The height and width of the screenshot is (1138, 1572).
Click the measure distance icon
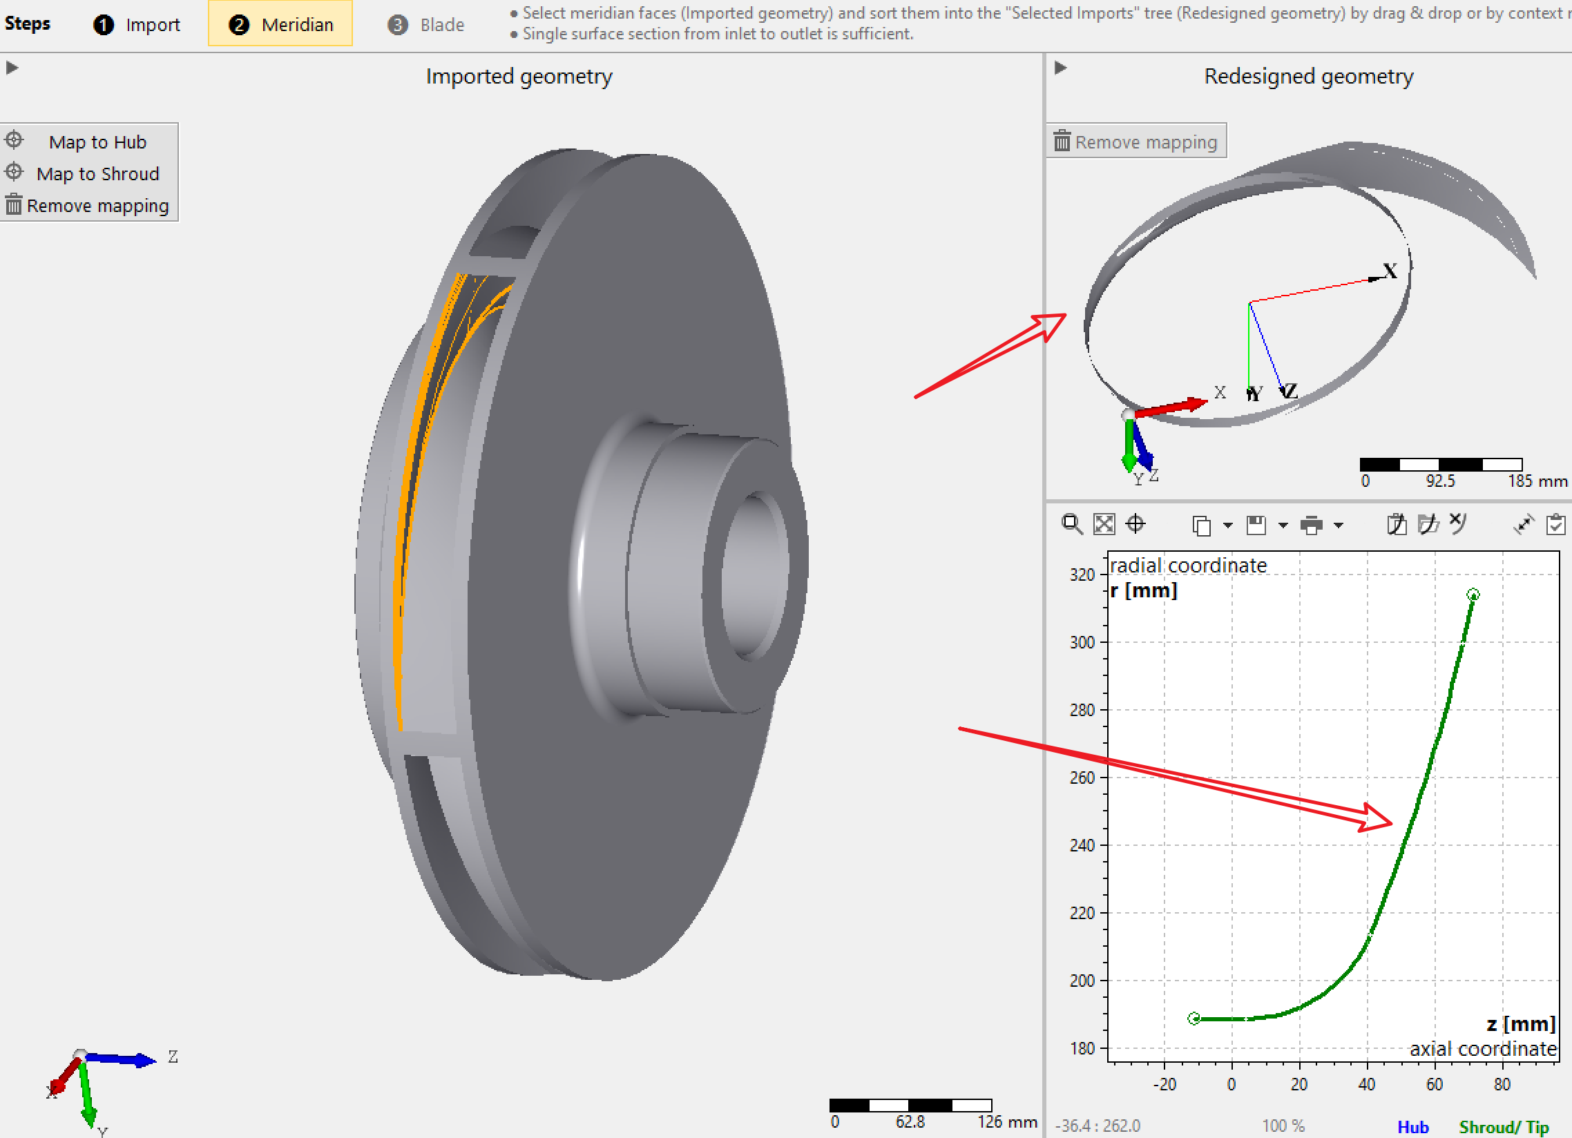pos(1524,525)
